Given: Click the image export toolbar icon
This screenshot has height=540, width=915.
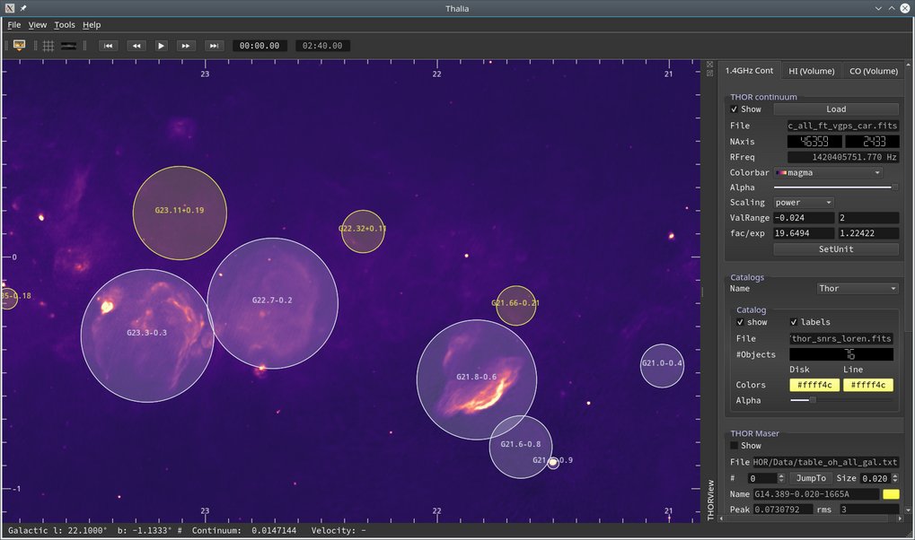Looking at the screenshot, I should pyautogui.click(x=19, y=46).
